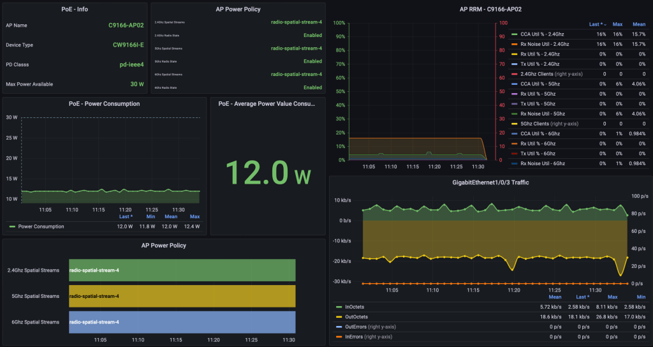Click the PoE - Power Consumption panel title
The width and height of the screenshot is (653, 347).
tap(104, 103)
